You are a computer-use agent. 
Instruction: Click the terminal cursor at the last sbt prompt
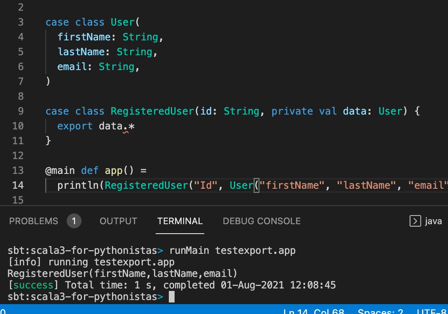click(172, 297)
